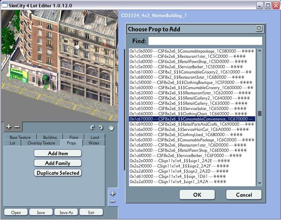The image size is (281, 220).
Task: Select prop CSF8x2_$$Restaurant3star_1C680000
Action: (x=192, y=77)
